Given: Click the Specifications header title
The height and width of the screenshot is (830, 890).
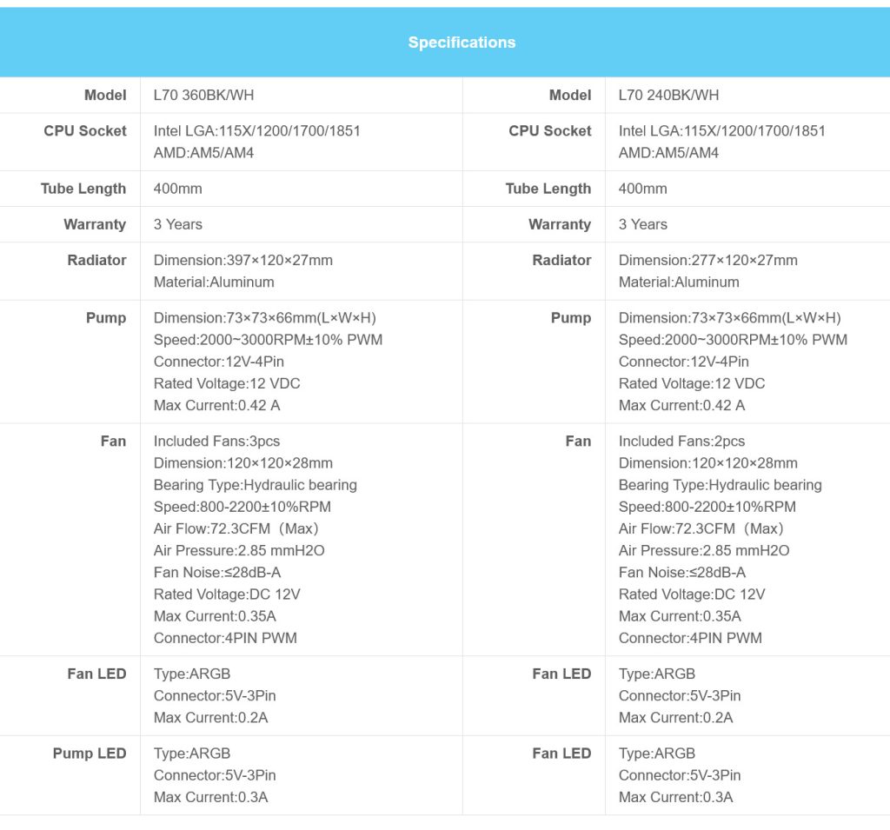Looking at the screenshot, I should tap(462, 43).
